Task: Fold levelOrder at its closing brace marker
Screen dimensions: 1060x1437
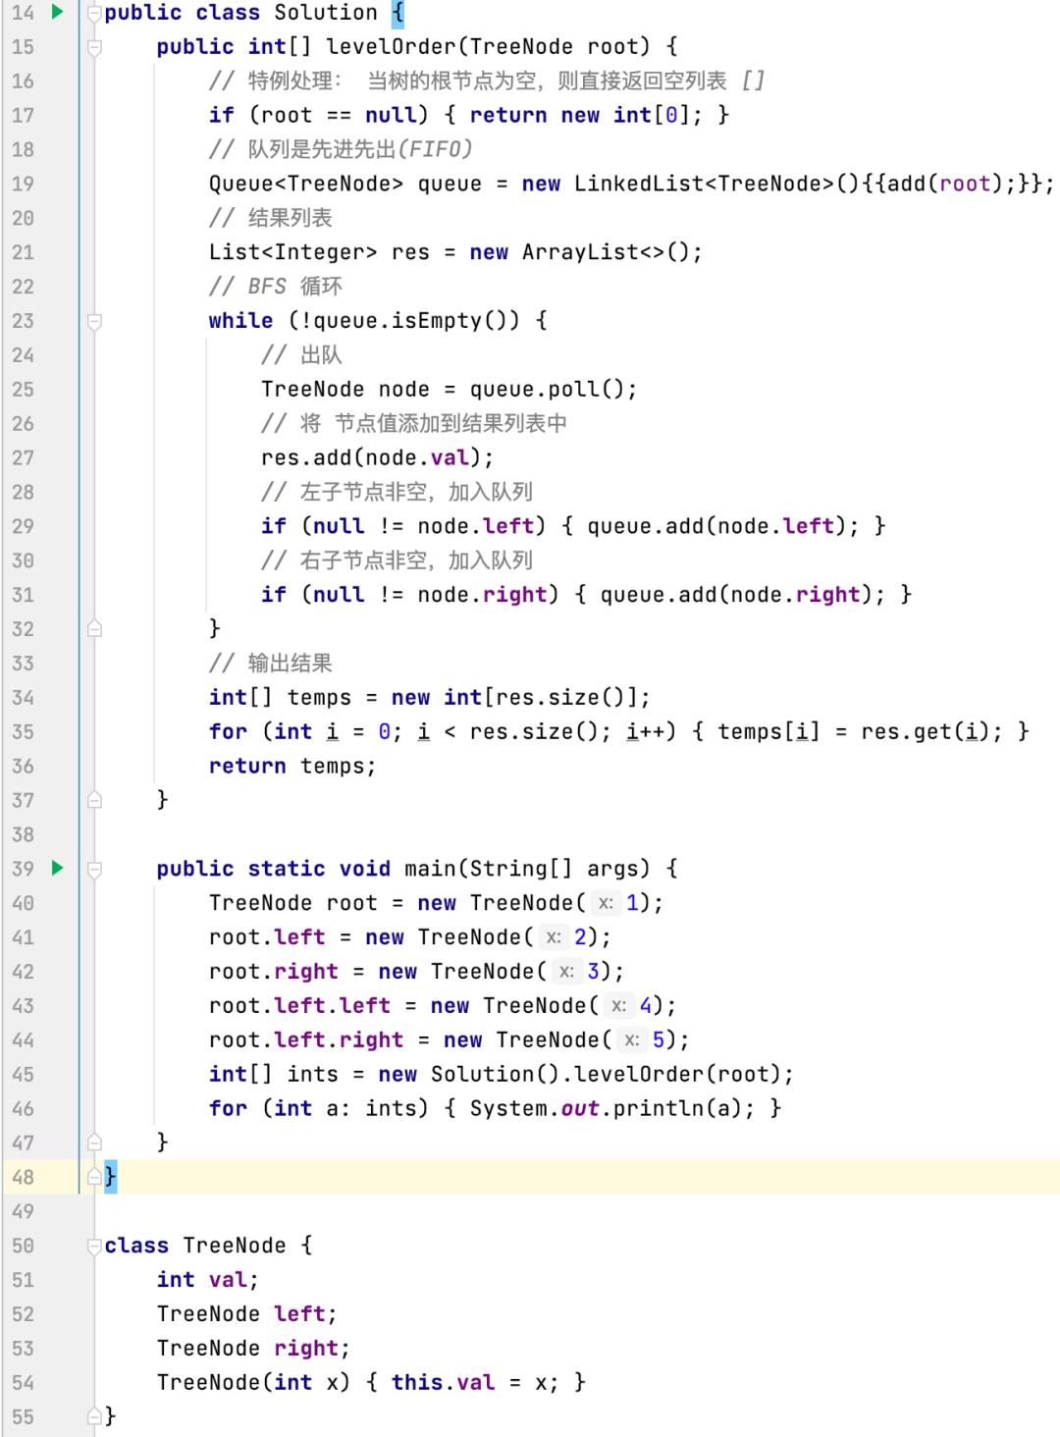Action: 94,800
